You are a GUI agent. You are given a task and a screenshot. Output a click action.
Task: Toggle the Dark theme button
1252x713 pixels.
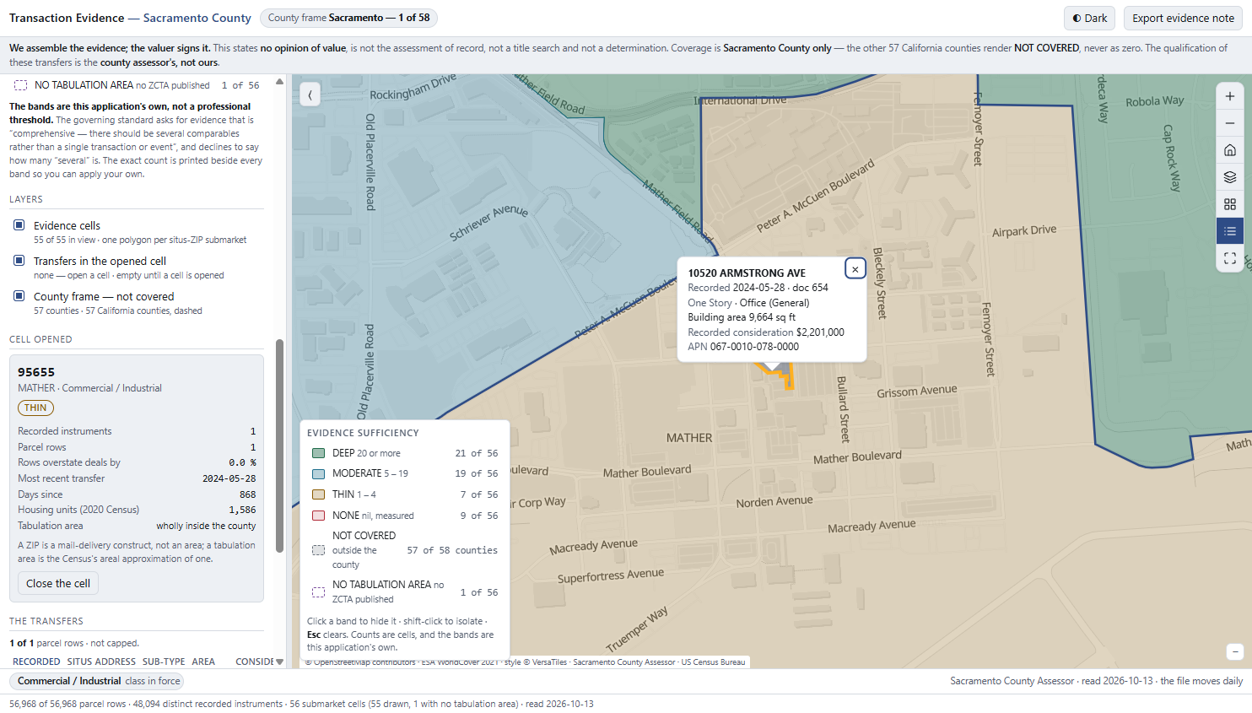click(1089, 18)
